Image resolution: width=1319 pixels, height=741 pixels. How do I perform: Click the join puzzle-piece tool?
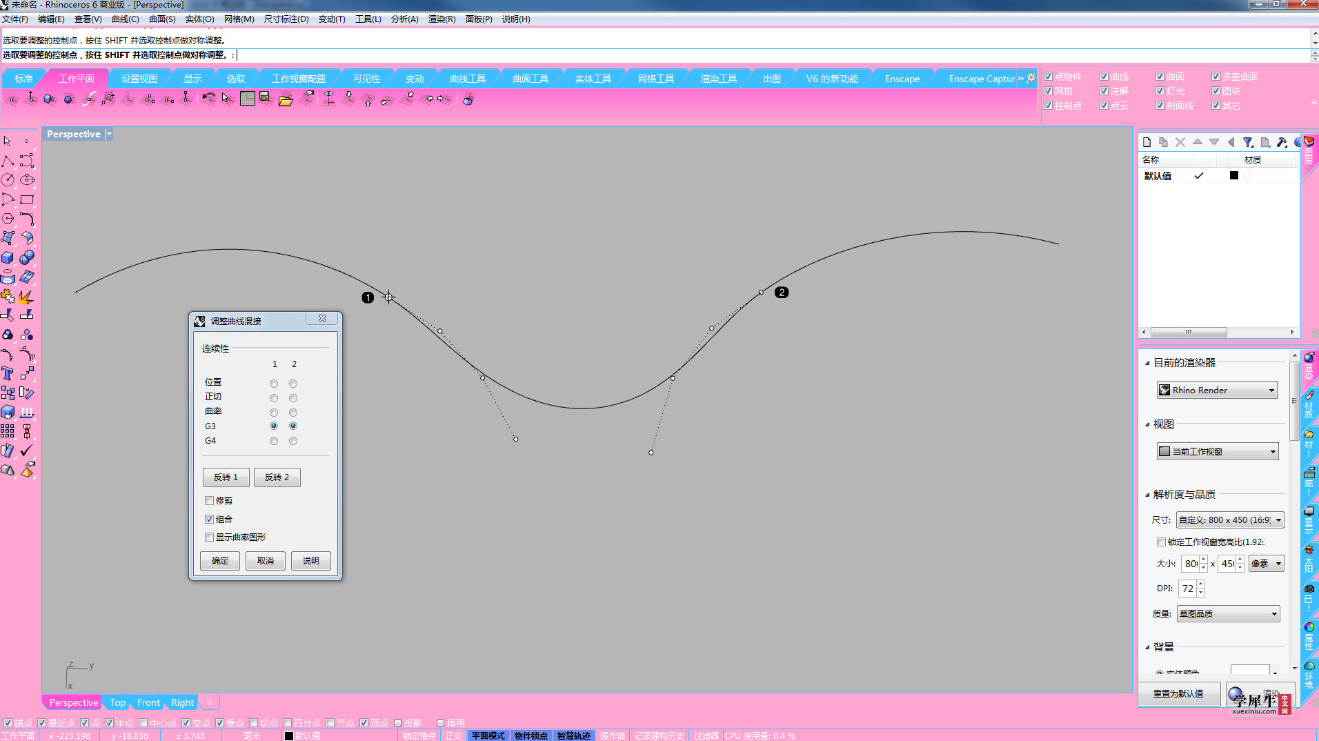coord(8,296)
